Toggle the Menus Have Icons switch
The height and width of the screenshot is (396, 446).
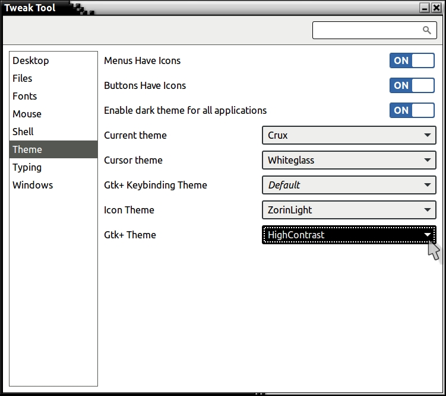pos(412,60)
